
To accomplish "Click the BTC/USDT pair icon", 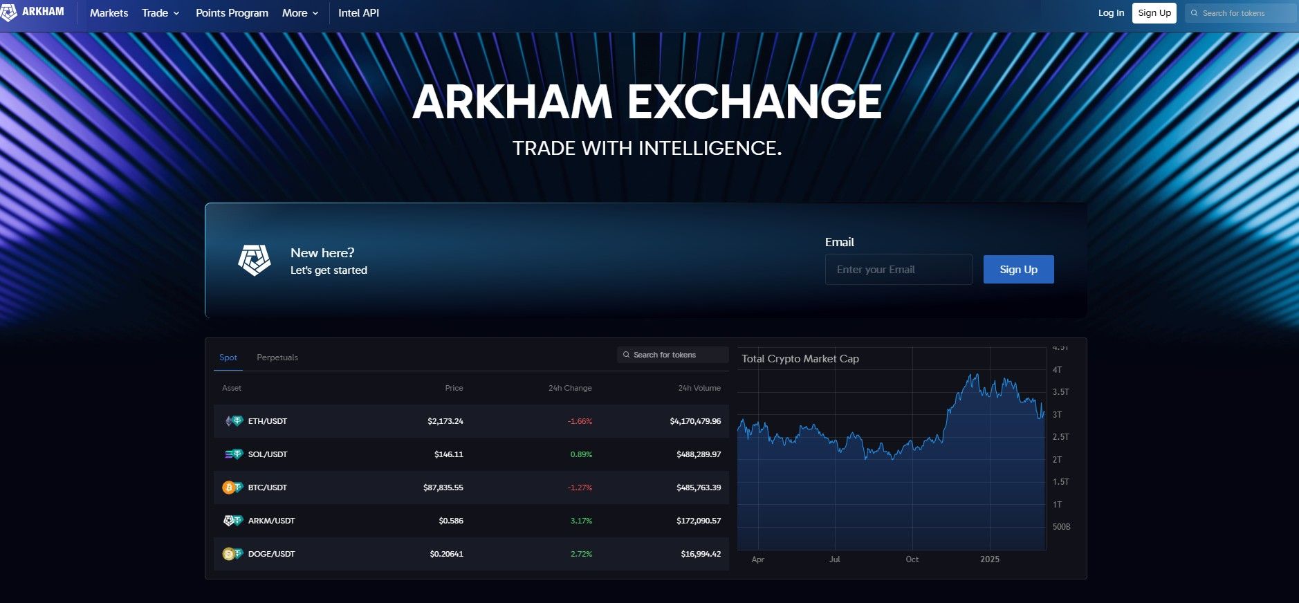I will pos(232,488).
